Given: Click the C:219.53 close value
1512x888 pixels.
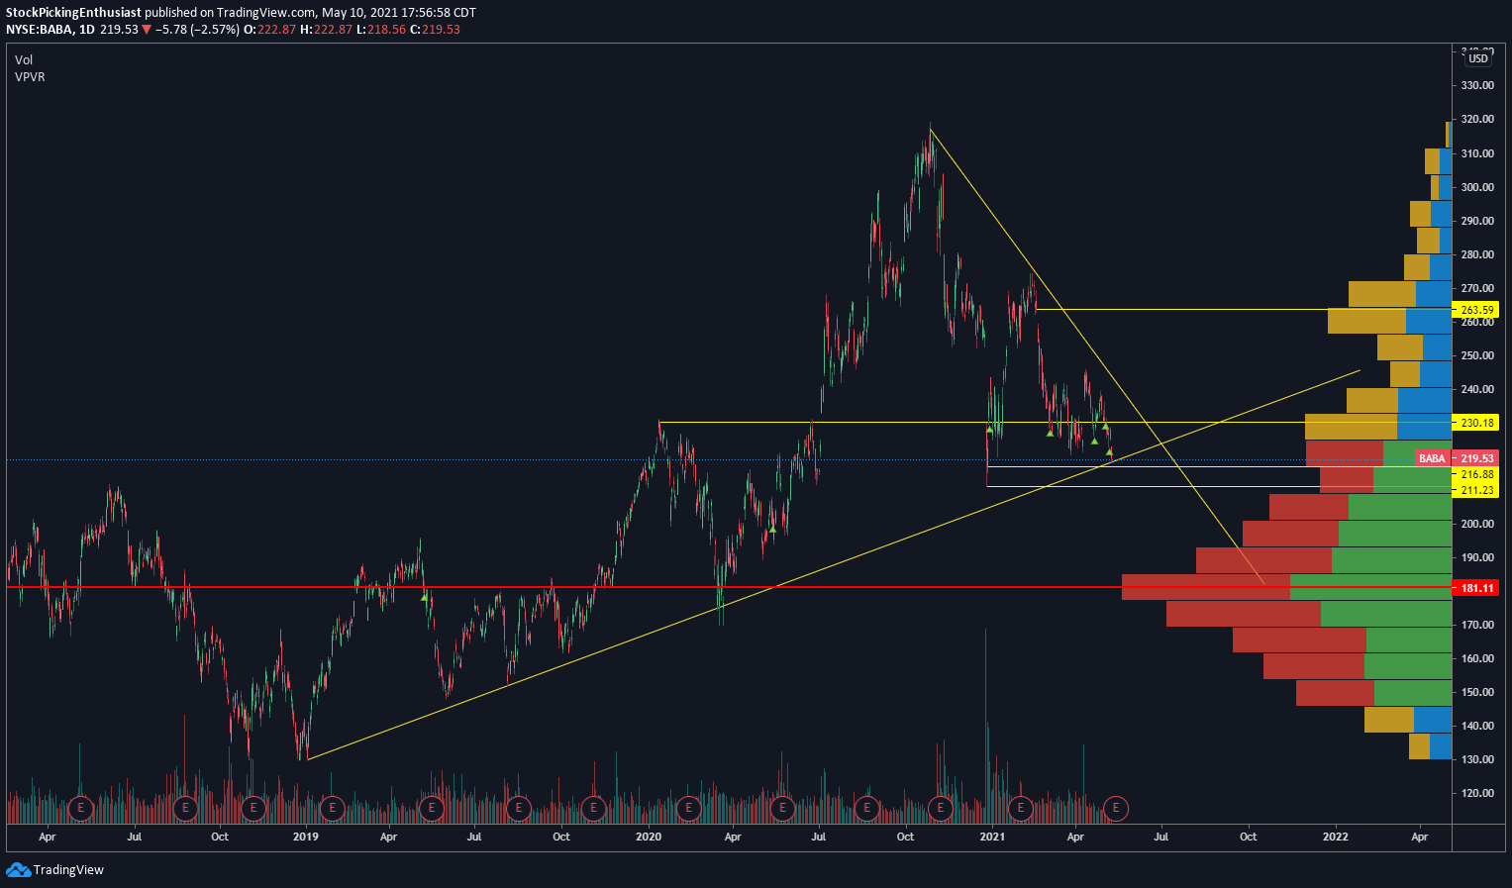Looking at the screenshot, I should (435, 30).
